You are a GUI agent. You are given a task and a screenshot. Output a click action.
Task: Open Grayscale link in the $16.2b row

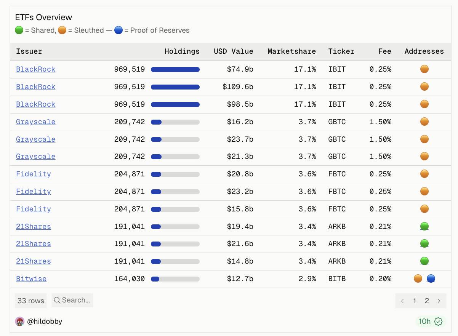35,122
